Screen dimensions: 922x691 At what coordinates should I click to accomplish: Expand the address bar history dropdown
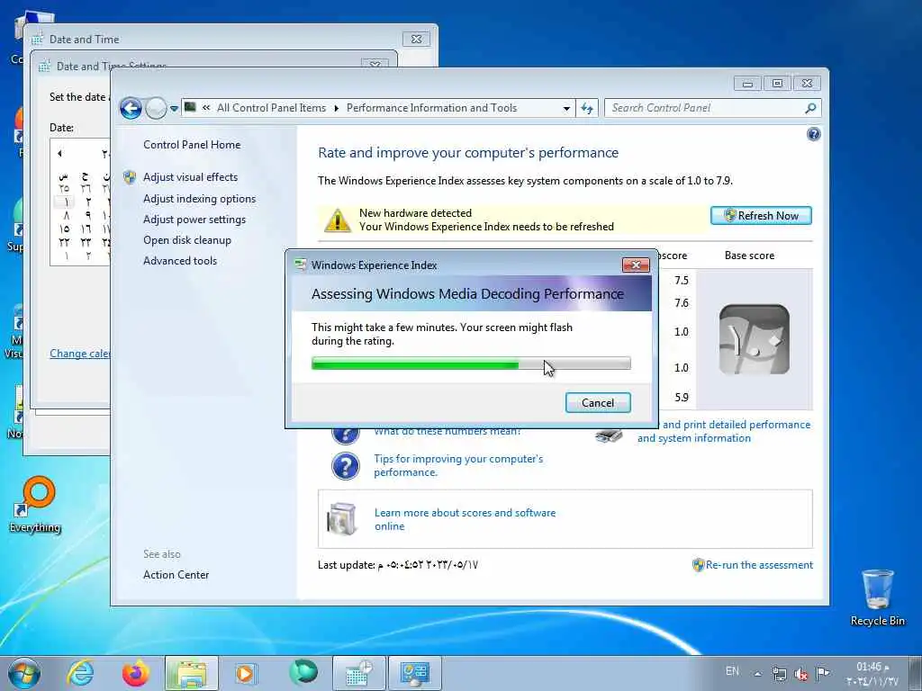coord(566,108)
